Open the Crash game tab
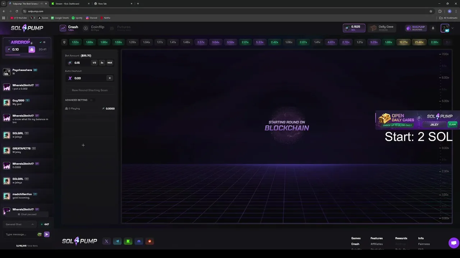This screenshot has height=258, width=460. pyautogui.click(x=69, y=28)
